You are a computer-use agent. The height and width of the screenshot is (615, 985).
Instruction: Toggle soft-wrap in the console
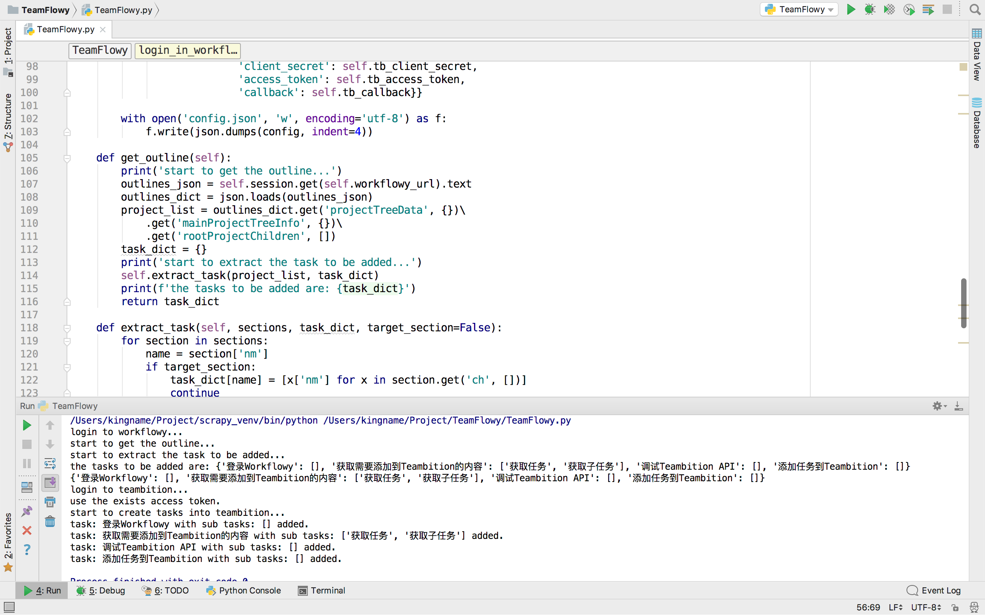click(50, 463)
